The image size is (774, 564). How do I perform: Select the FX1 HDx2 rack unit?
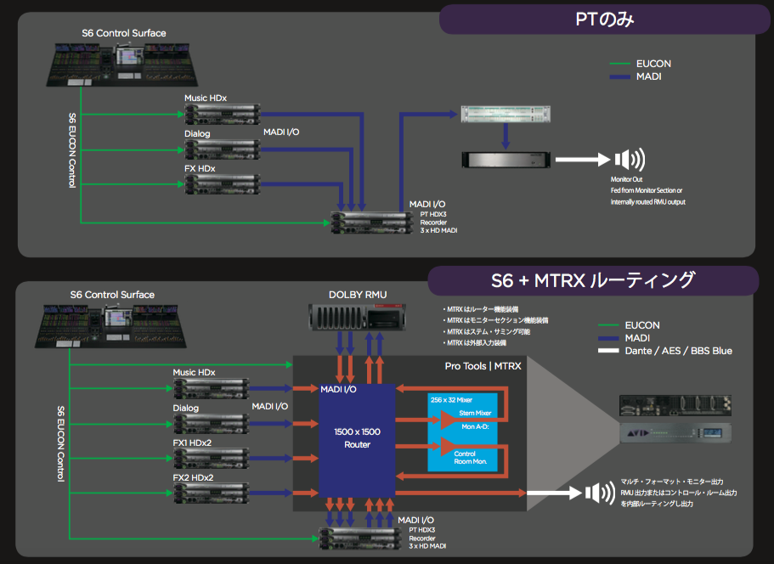(212, 459)
